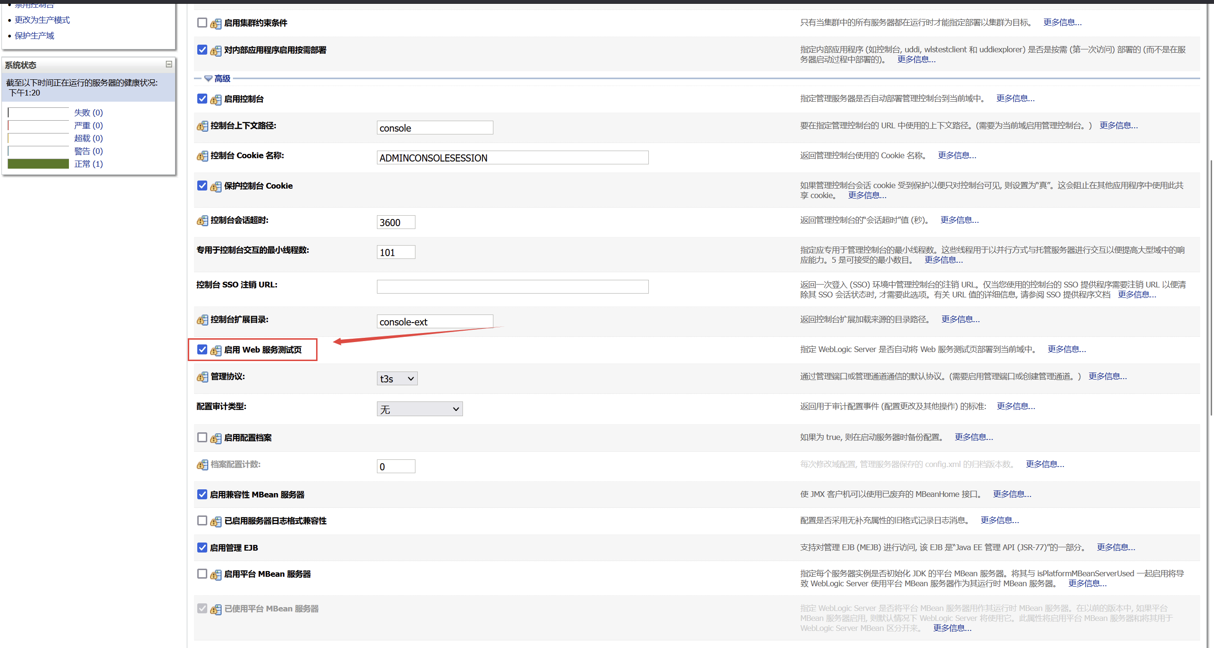Click the console-ext directory field
The height and width of the screenshot is (648, 1214).
coord(435,321)
